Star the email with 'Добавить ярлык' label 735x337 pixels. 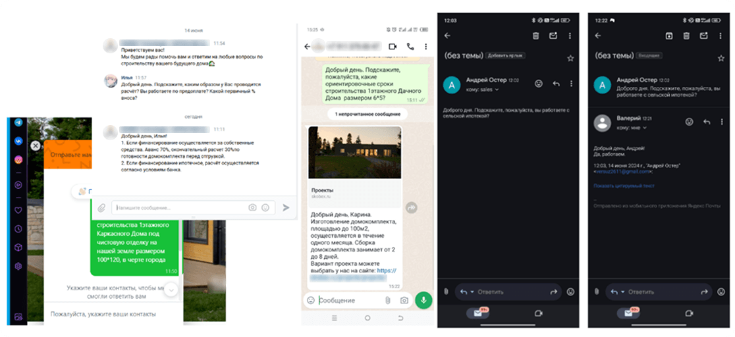click(x=570, y=58)
